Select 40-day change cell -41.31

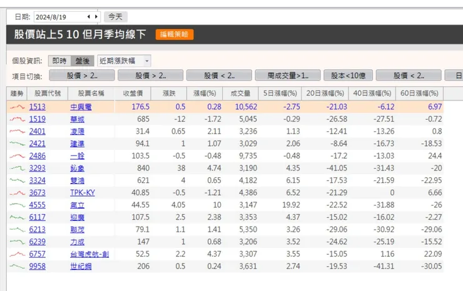click(x=384, y=266)
